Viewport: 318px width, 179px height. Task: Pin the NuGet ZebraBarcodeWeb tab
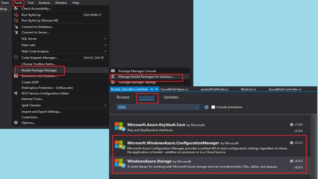[152, 89]
